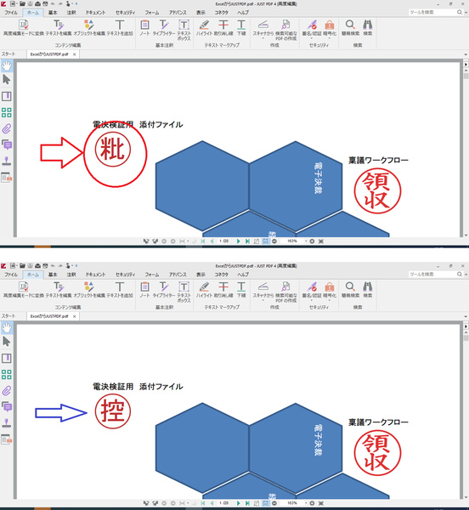This screenshot has height=510, width=469.
Task: Click the 取り消し線 strikethrough icon in upper window
Action: click(x=223, y=28)
